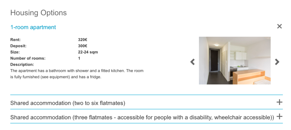Click the Description label
The image size is (291, 130).
click(x=22, y=65)
